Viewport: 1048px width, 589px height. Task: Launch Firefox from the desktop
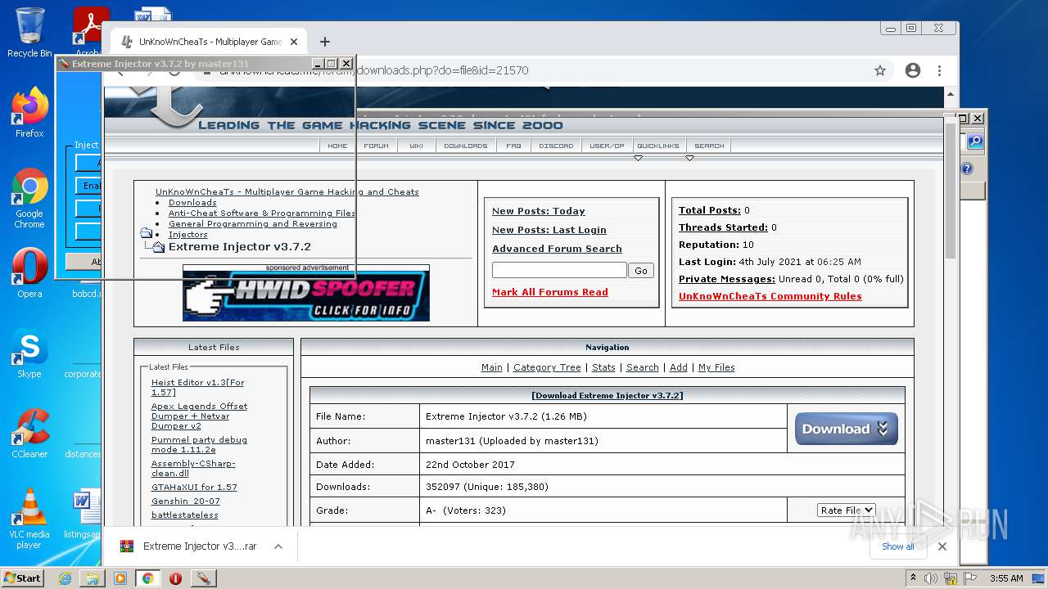tap(29, 113)
